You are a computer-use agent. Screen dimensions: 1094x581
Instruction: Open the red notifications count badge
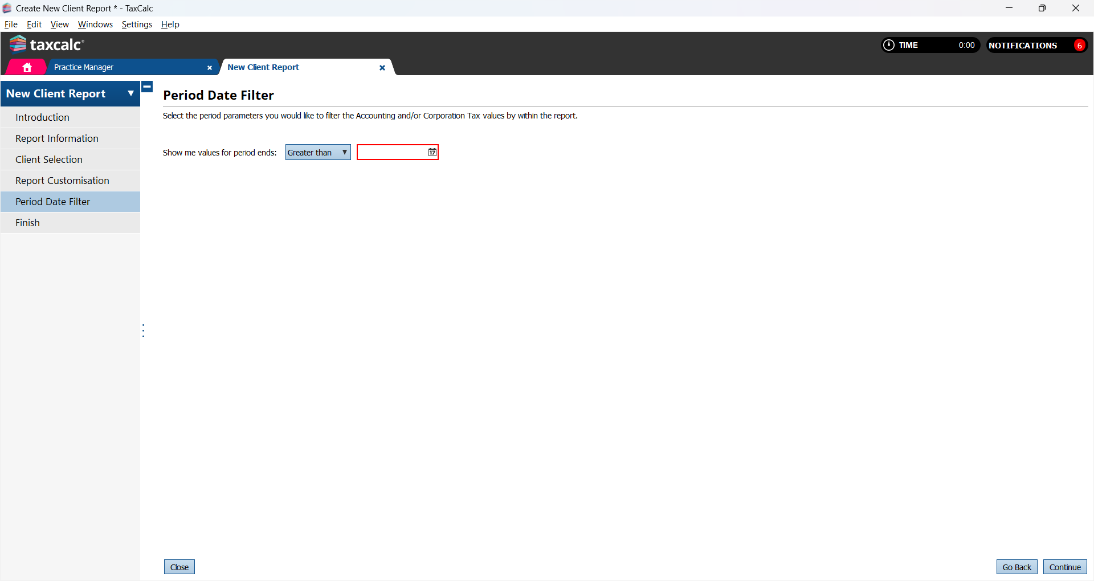click(1079, 46)
